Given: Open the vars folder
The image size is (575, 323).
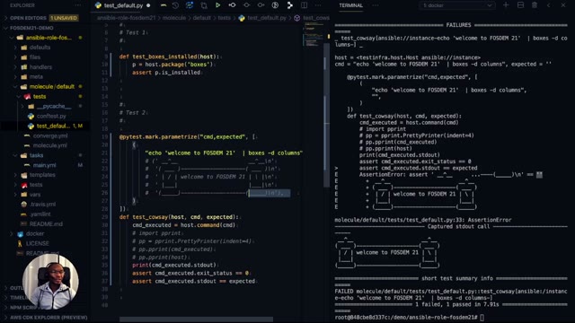Looking at the screenshot, I should point(35,195).
